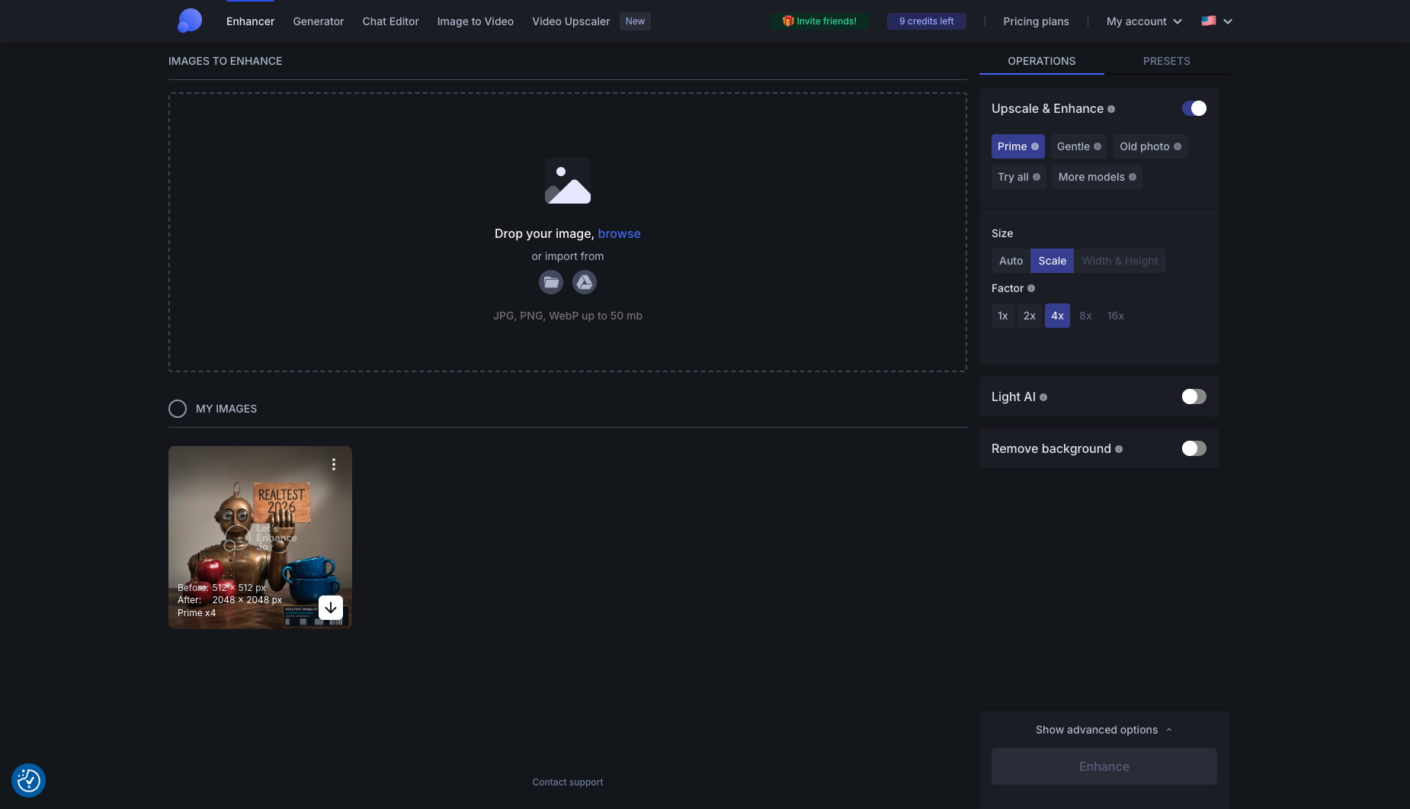Select the OPERATIONS tab
The image size is (1410, 809).
[1042, 61]
